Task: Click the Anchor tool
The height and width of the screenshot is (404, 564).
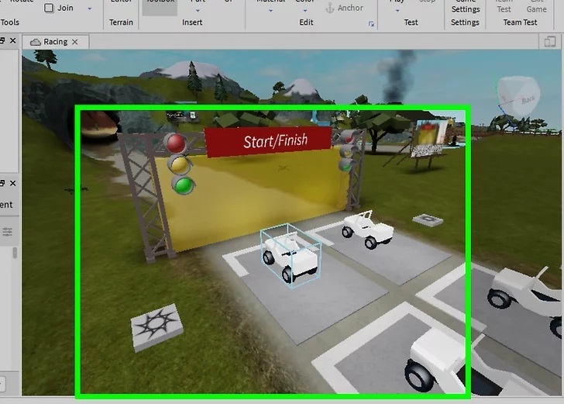Action: (344, 8)
